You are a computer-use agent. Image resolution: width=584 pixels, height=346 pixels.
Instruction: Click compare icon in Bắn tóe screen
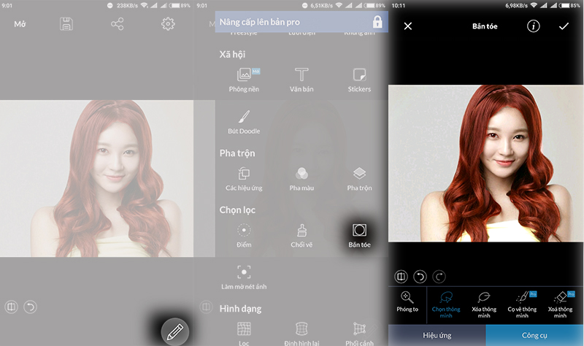tap(401, 277)
